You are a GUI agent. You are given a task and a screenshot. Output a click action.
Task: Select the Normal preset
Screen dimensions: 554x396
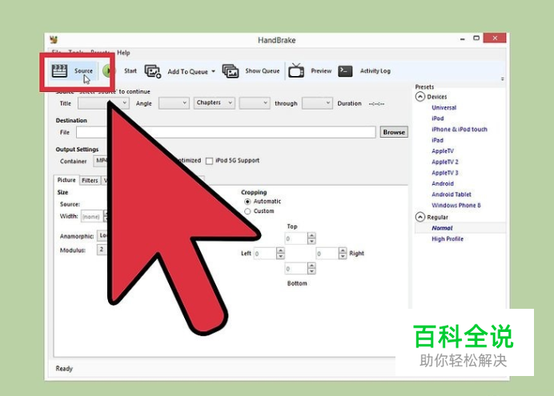(x=442, y=228)
